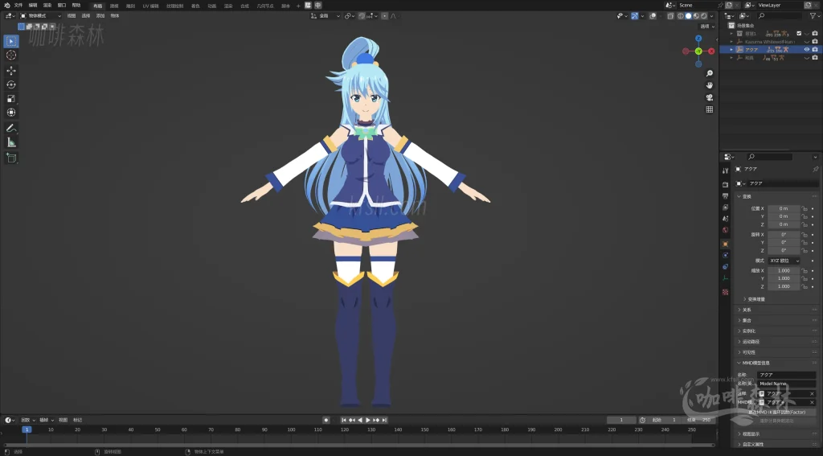Viewport: 823px width, 456px height.
Task: Toggle render camera icon for アクア
Action: (815, 50)
